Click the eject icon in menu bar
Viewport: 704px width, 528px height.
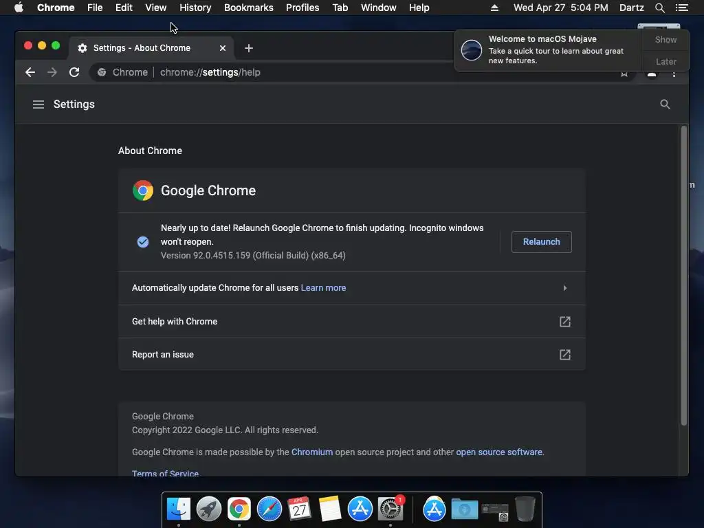494,8
